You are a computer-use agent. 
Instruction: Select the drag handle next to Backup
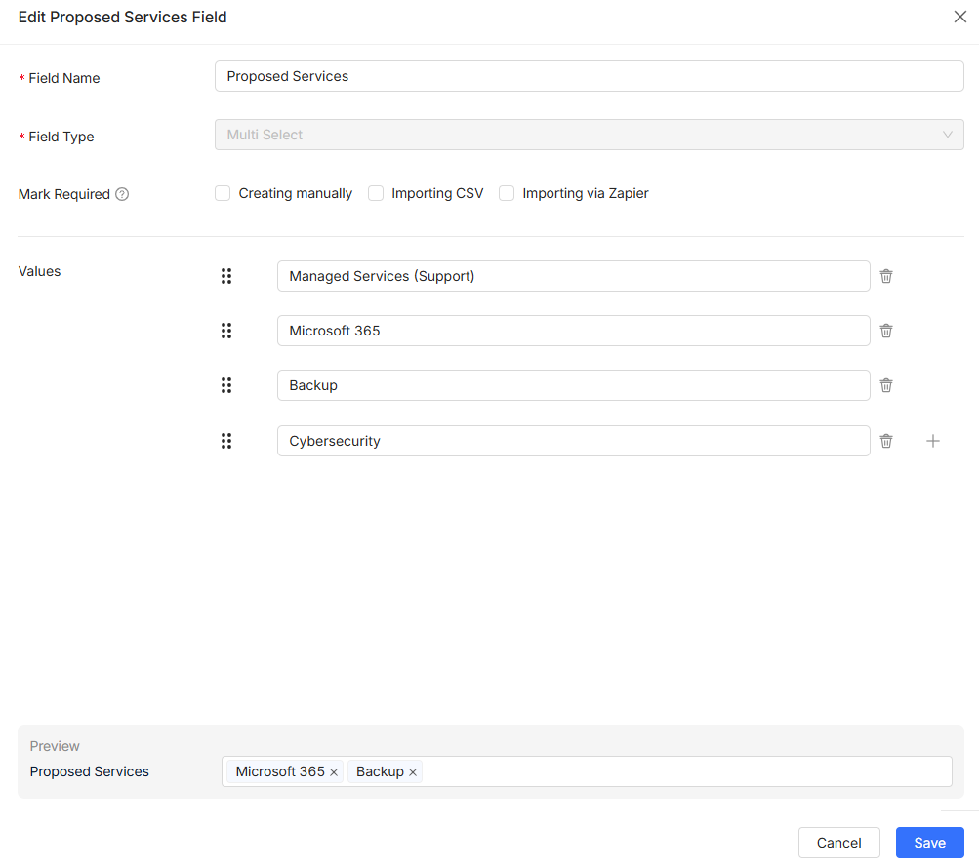pos(226,385)
